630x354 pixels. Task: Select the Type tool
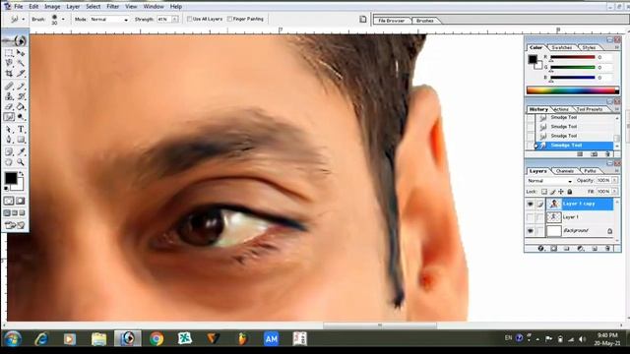[x=21, y=130]
